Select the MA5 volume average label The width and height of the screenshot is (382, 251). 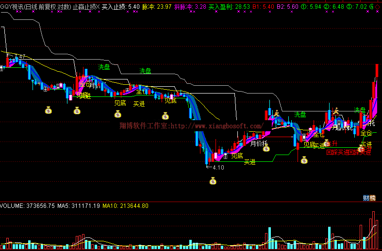pos(78,206)
